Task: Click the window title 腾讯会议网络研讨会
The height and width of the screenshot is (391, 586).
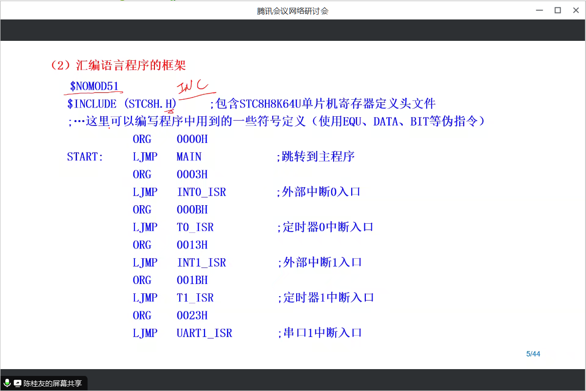Action: [293, 11]
